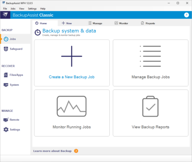Screen dimensions: 192x162
Task: Click the Jobs clock icon in sidebar
Action: click(6, 39)
